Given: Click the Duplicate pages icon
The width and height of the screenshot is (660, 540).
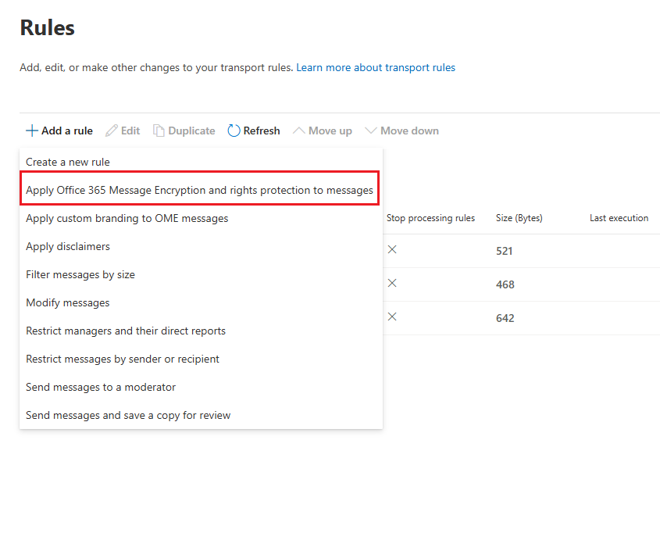Looking at the screenshot, I should click(x=159, y=131).
